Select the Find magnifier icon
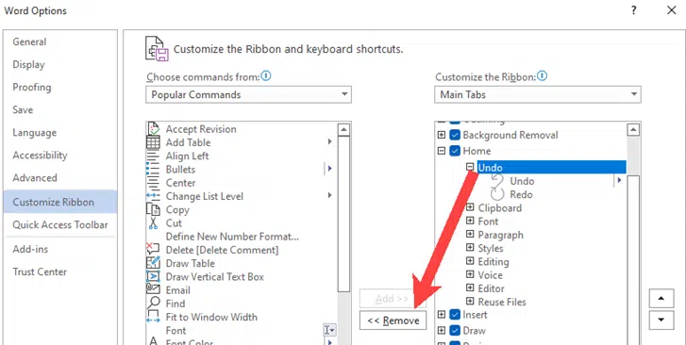The width and height of the screenshot is (686, 345). (153, 304)
